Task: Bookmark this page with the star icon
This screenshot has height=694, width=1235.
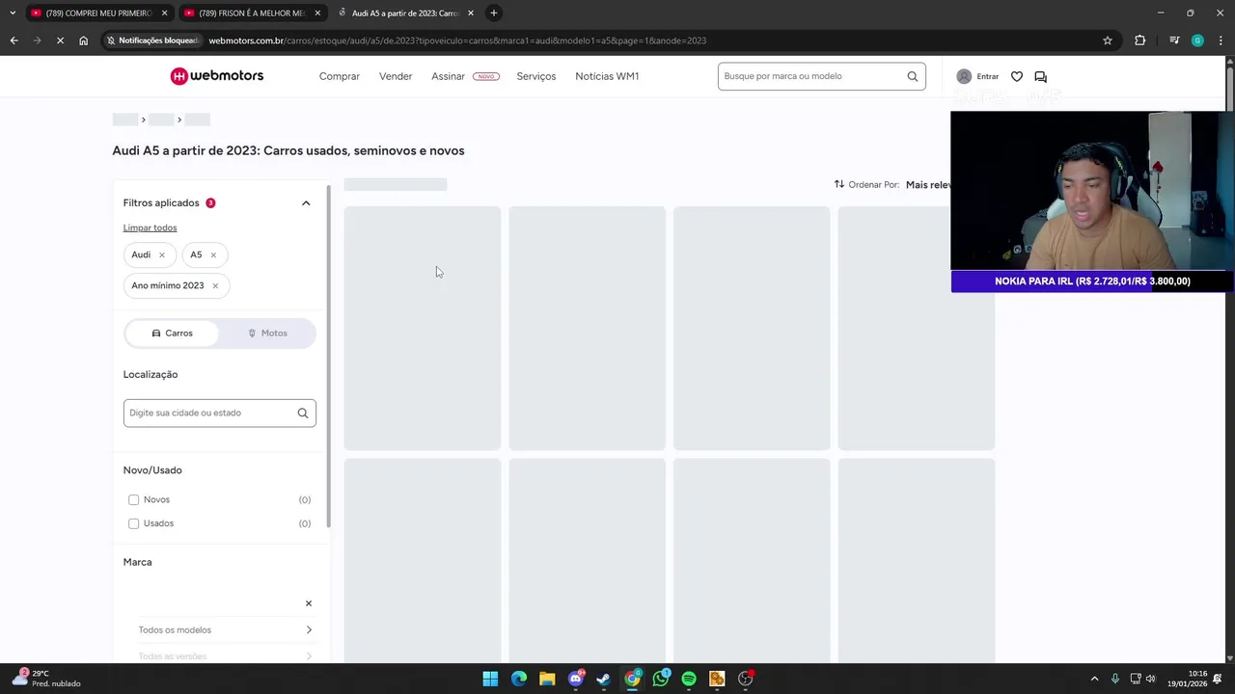Action: [x=1108, y=40]
